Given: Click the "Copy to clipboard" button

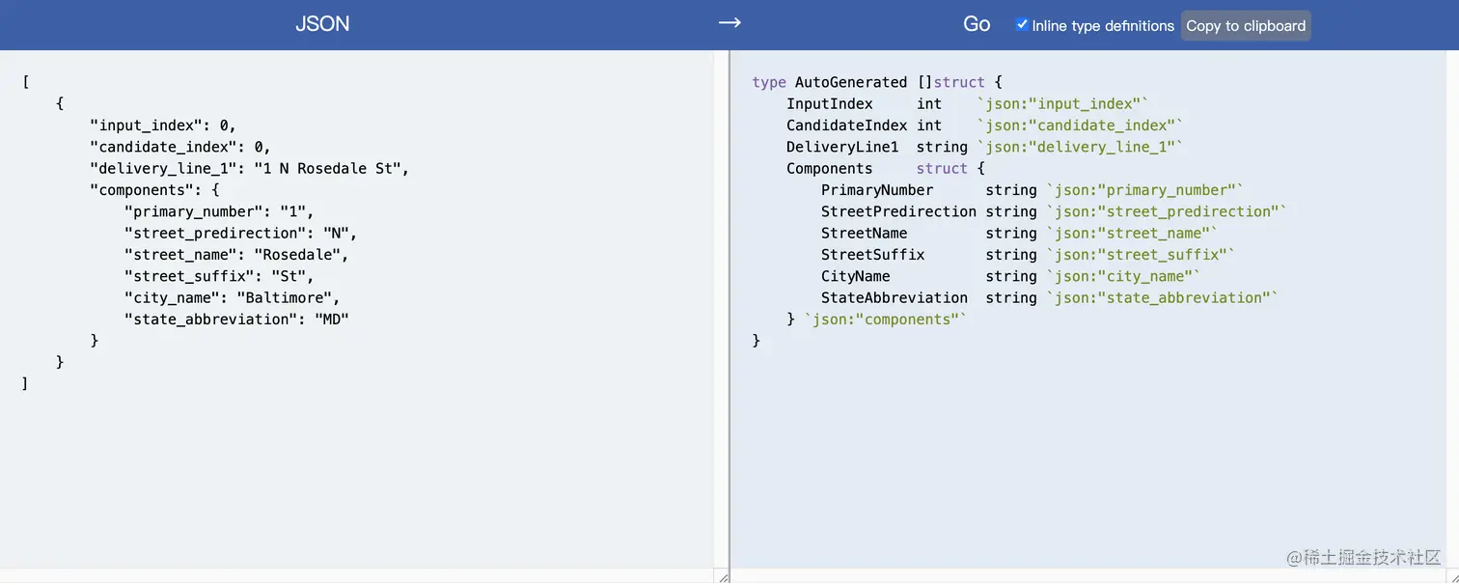Looking at the screenshot, I should (1245, 26).
